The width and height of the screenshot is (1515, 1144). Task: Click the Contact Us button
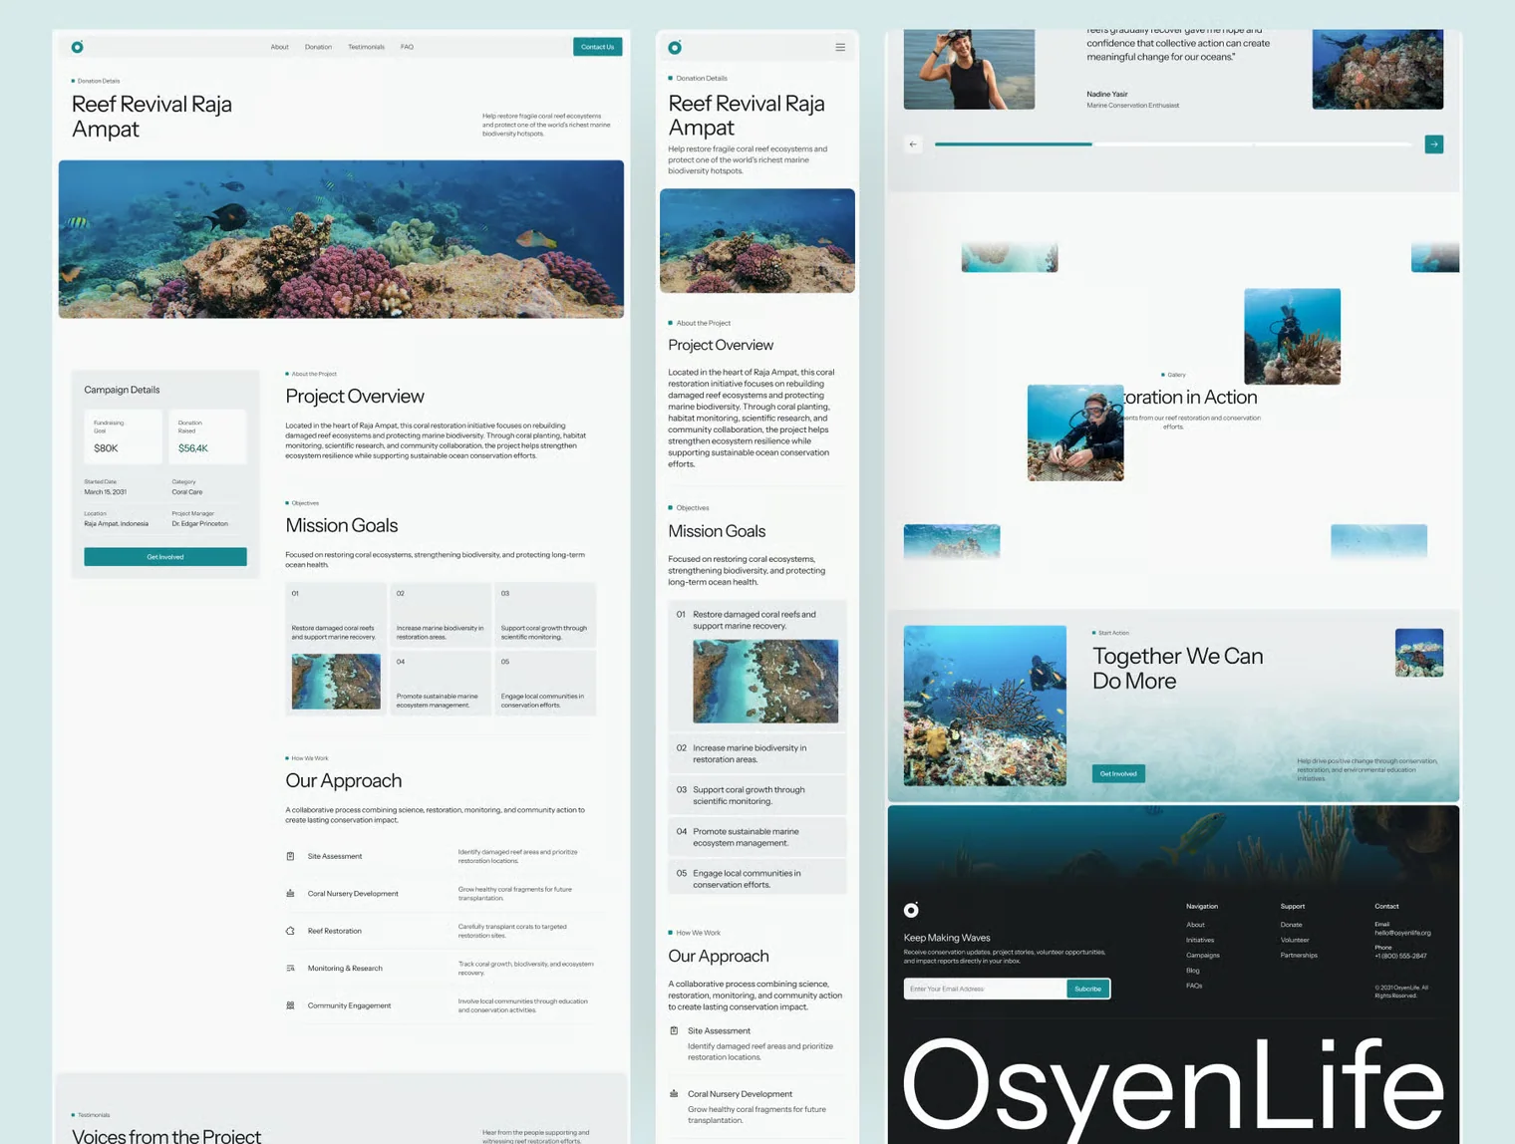[598, 47]
